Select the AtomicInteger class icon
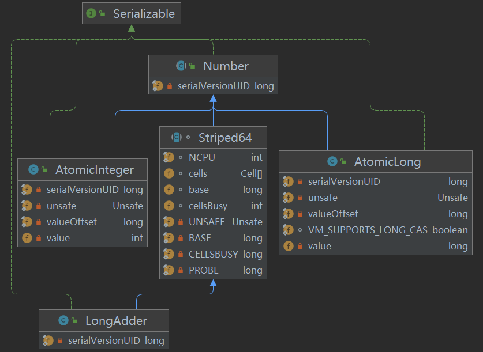The image size is (483, 352). (x=32, y=170)
